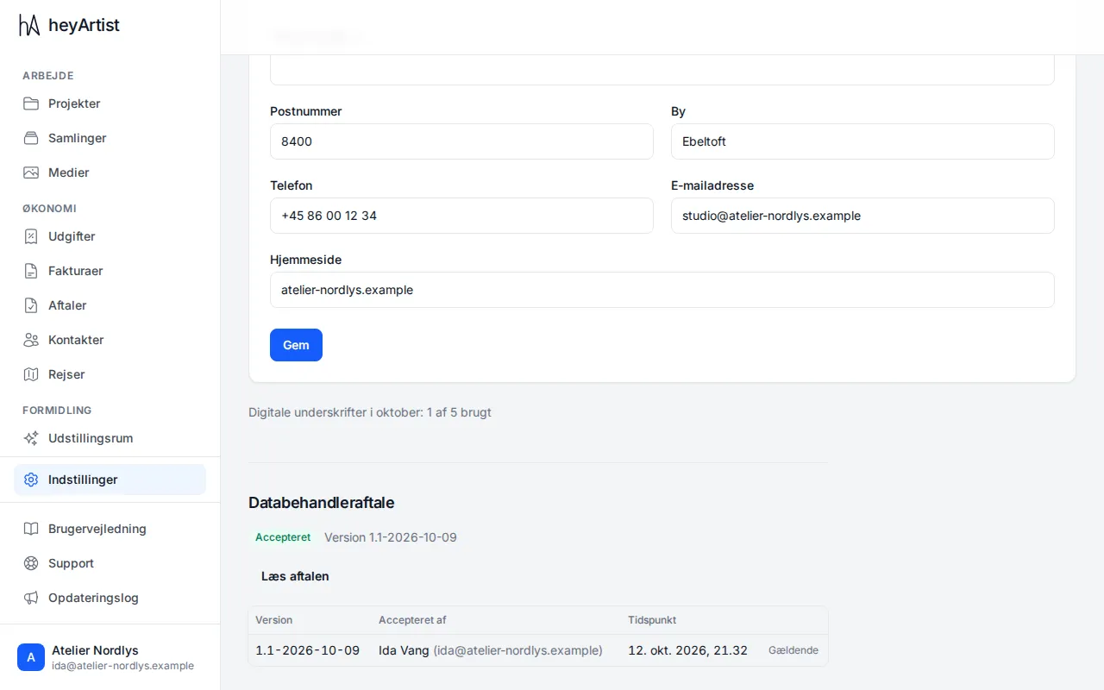Click the Databehandleraftale heading

click(x=322, y=503)
